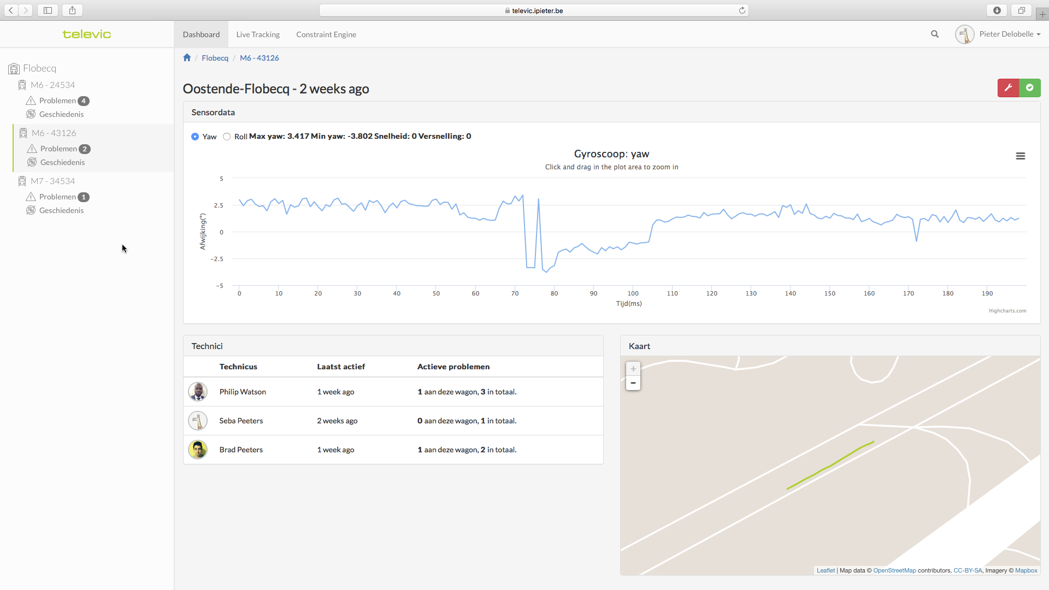Click the red wrench repair button
The width and height of the screenshot is (1049, 590).
coord(1008,88)
